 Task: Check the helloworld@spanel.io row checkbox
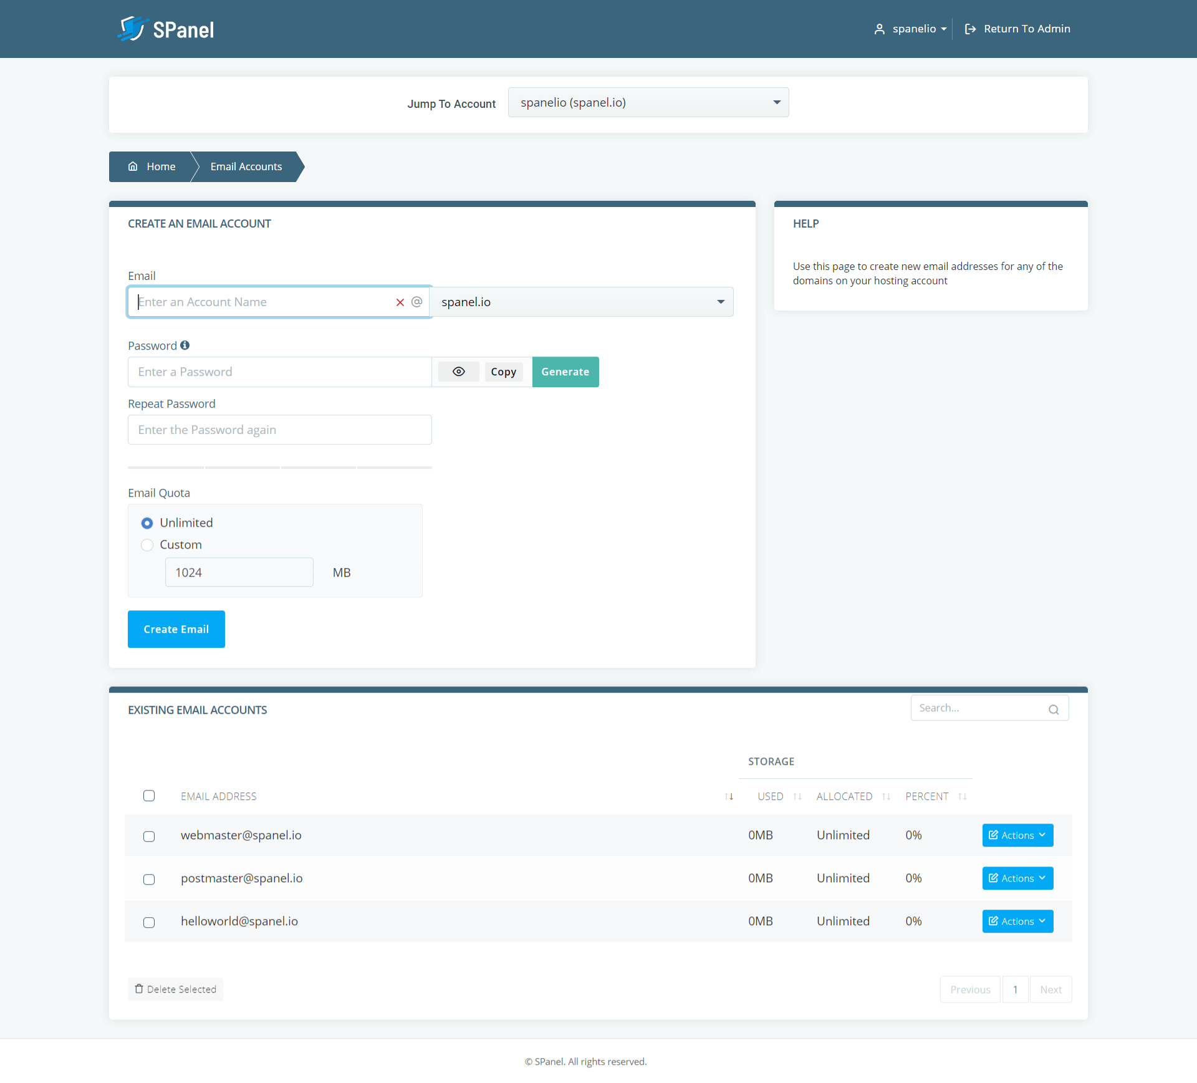(x=149, y=922)
